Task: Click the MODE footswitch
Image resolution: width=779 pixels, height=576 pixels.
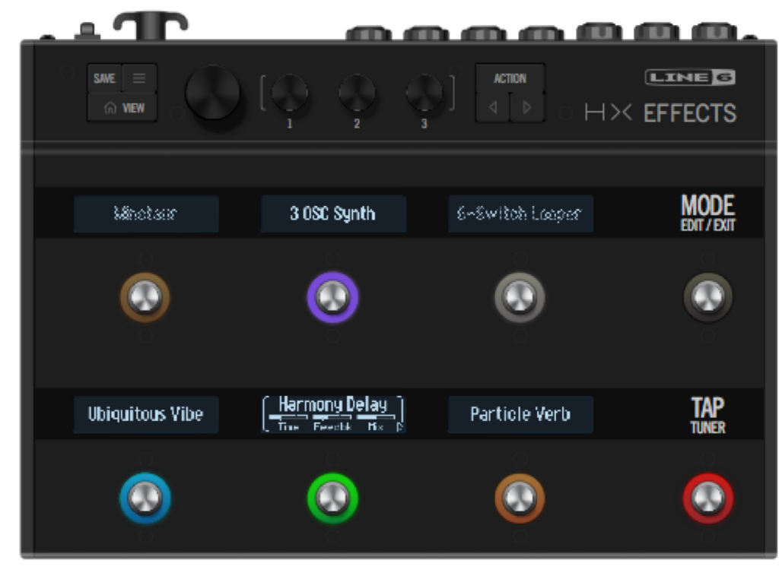Action: coord(708,298)
